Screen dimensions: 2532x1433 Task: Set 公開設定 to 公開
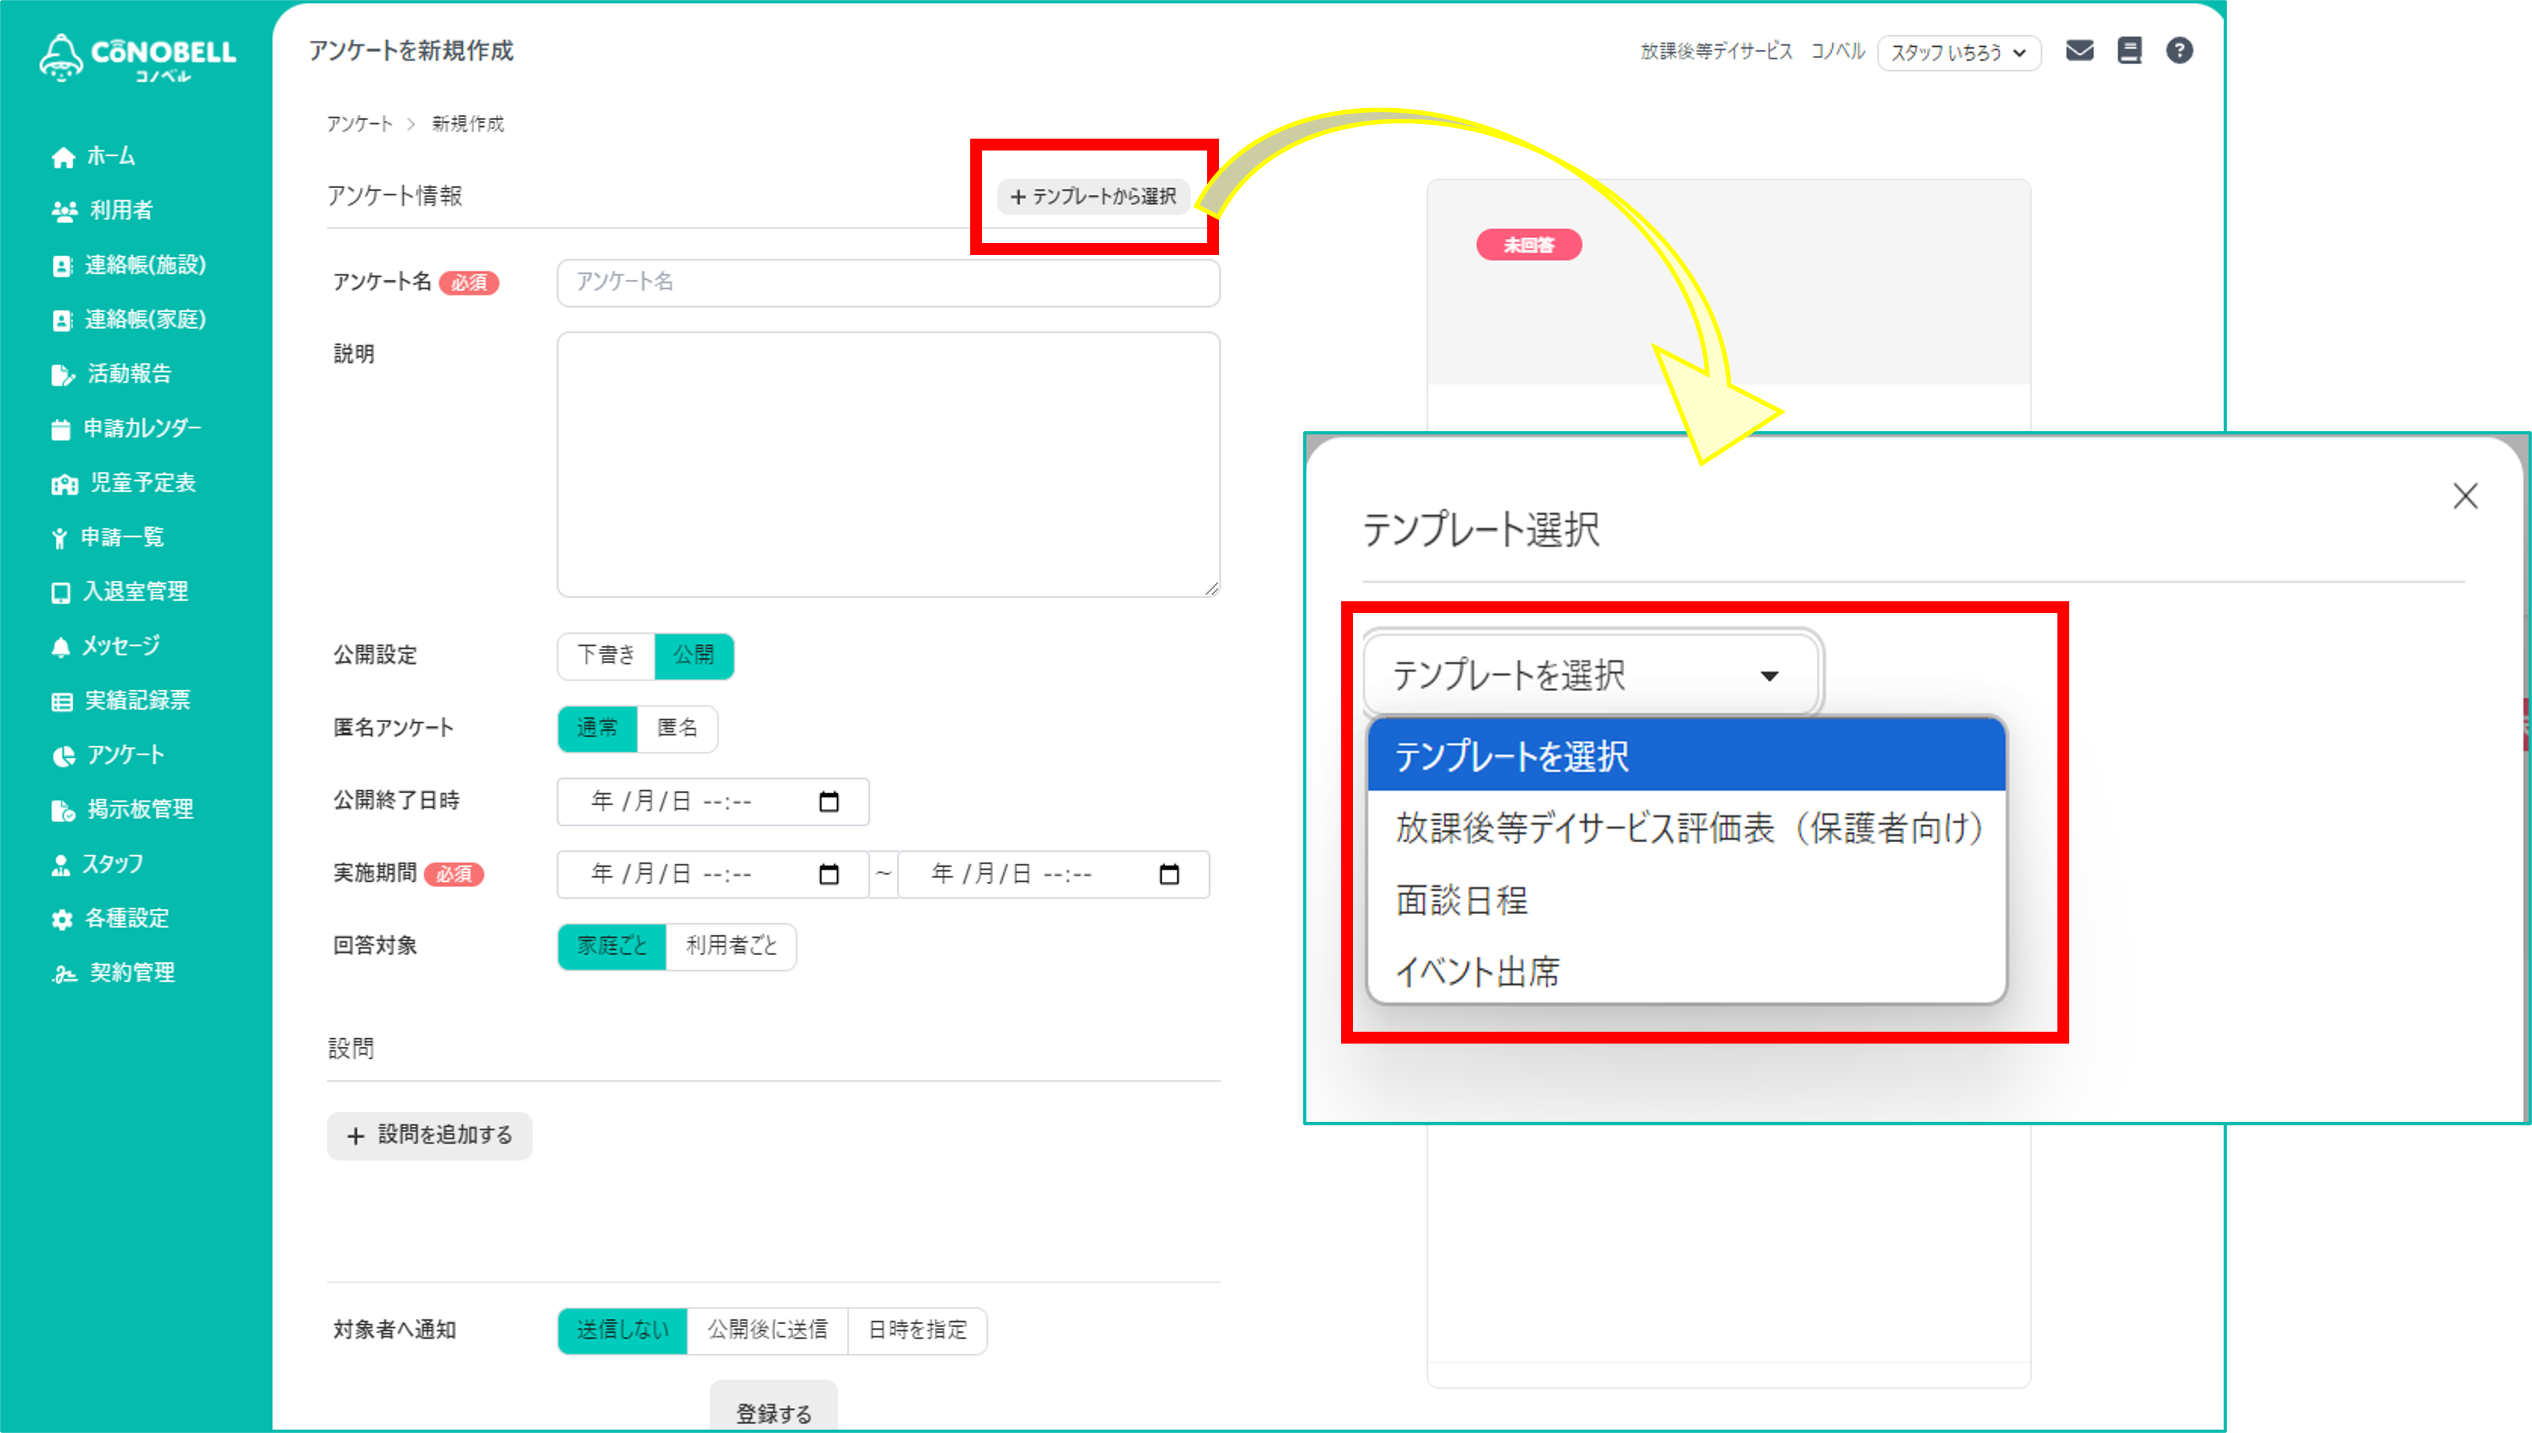694,655
